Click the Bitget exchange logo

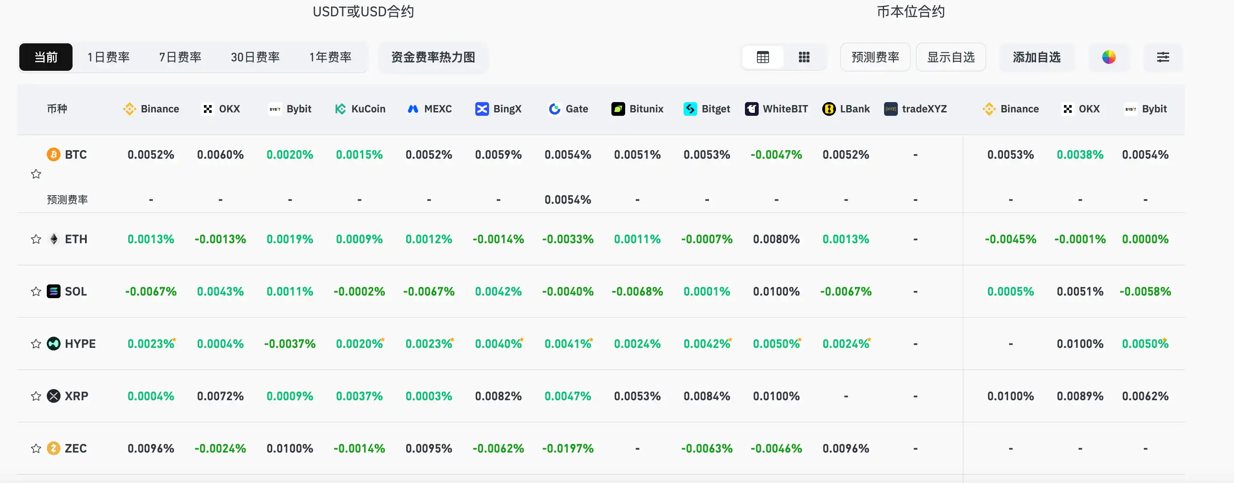pos(690,109)
